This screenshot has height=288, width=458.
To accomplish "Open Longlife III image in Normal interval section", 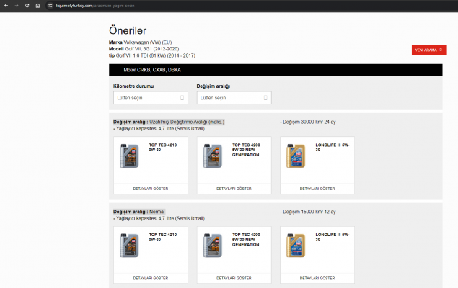I will 296,246.
